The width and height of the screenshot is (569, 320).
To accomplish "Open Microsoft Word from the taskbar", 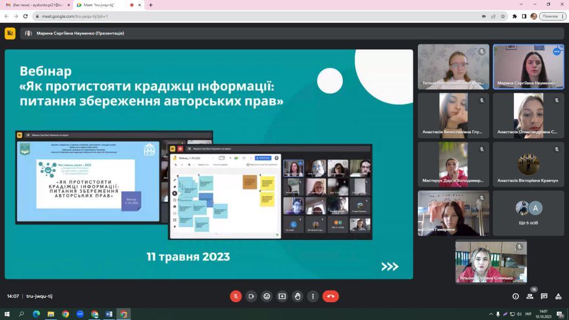I will click(x=109, y=314).
